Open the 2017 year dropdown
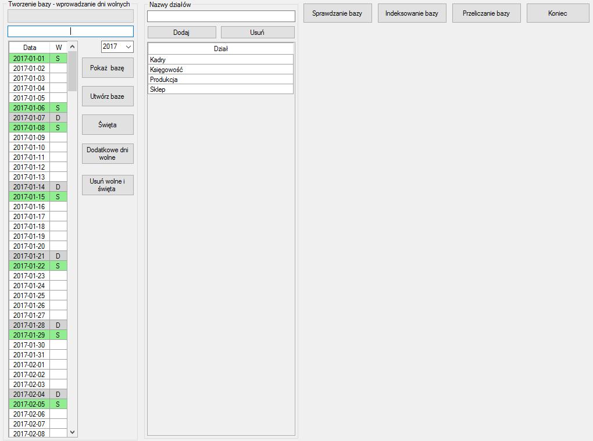The image size is (593, 441). click(x=117, y=46)
